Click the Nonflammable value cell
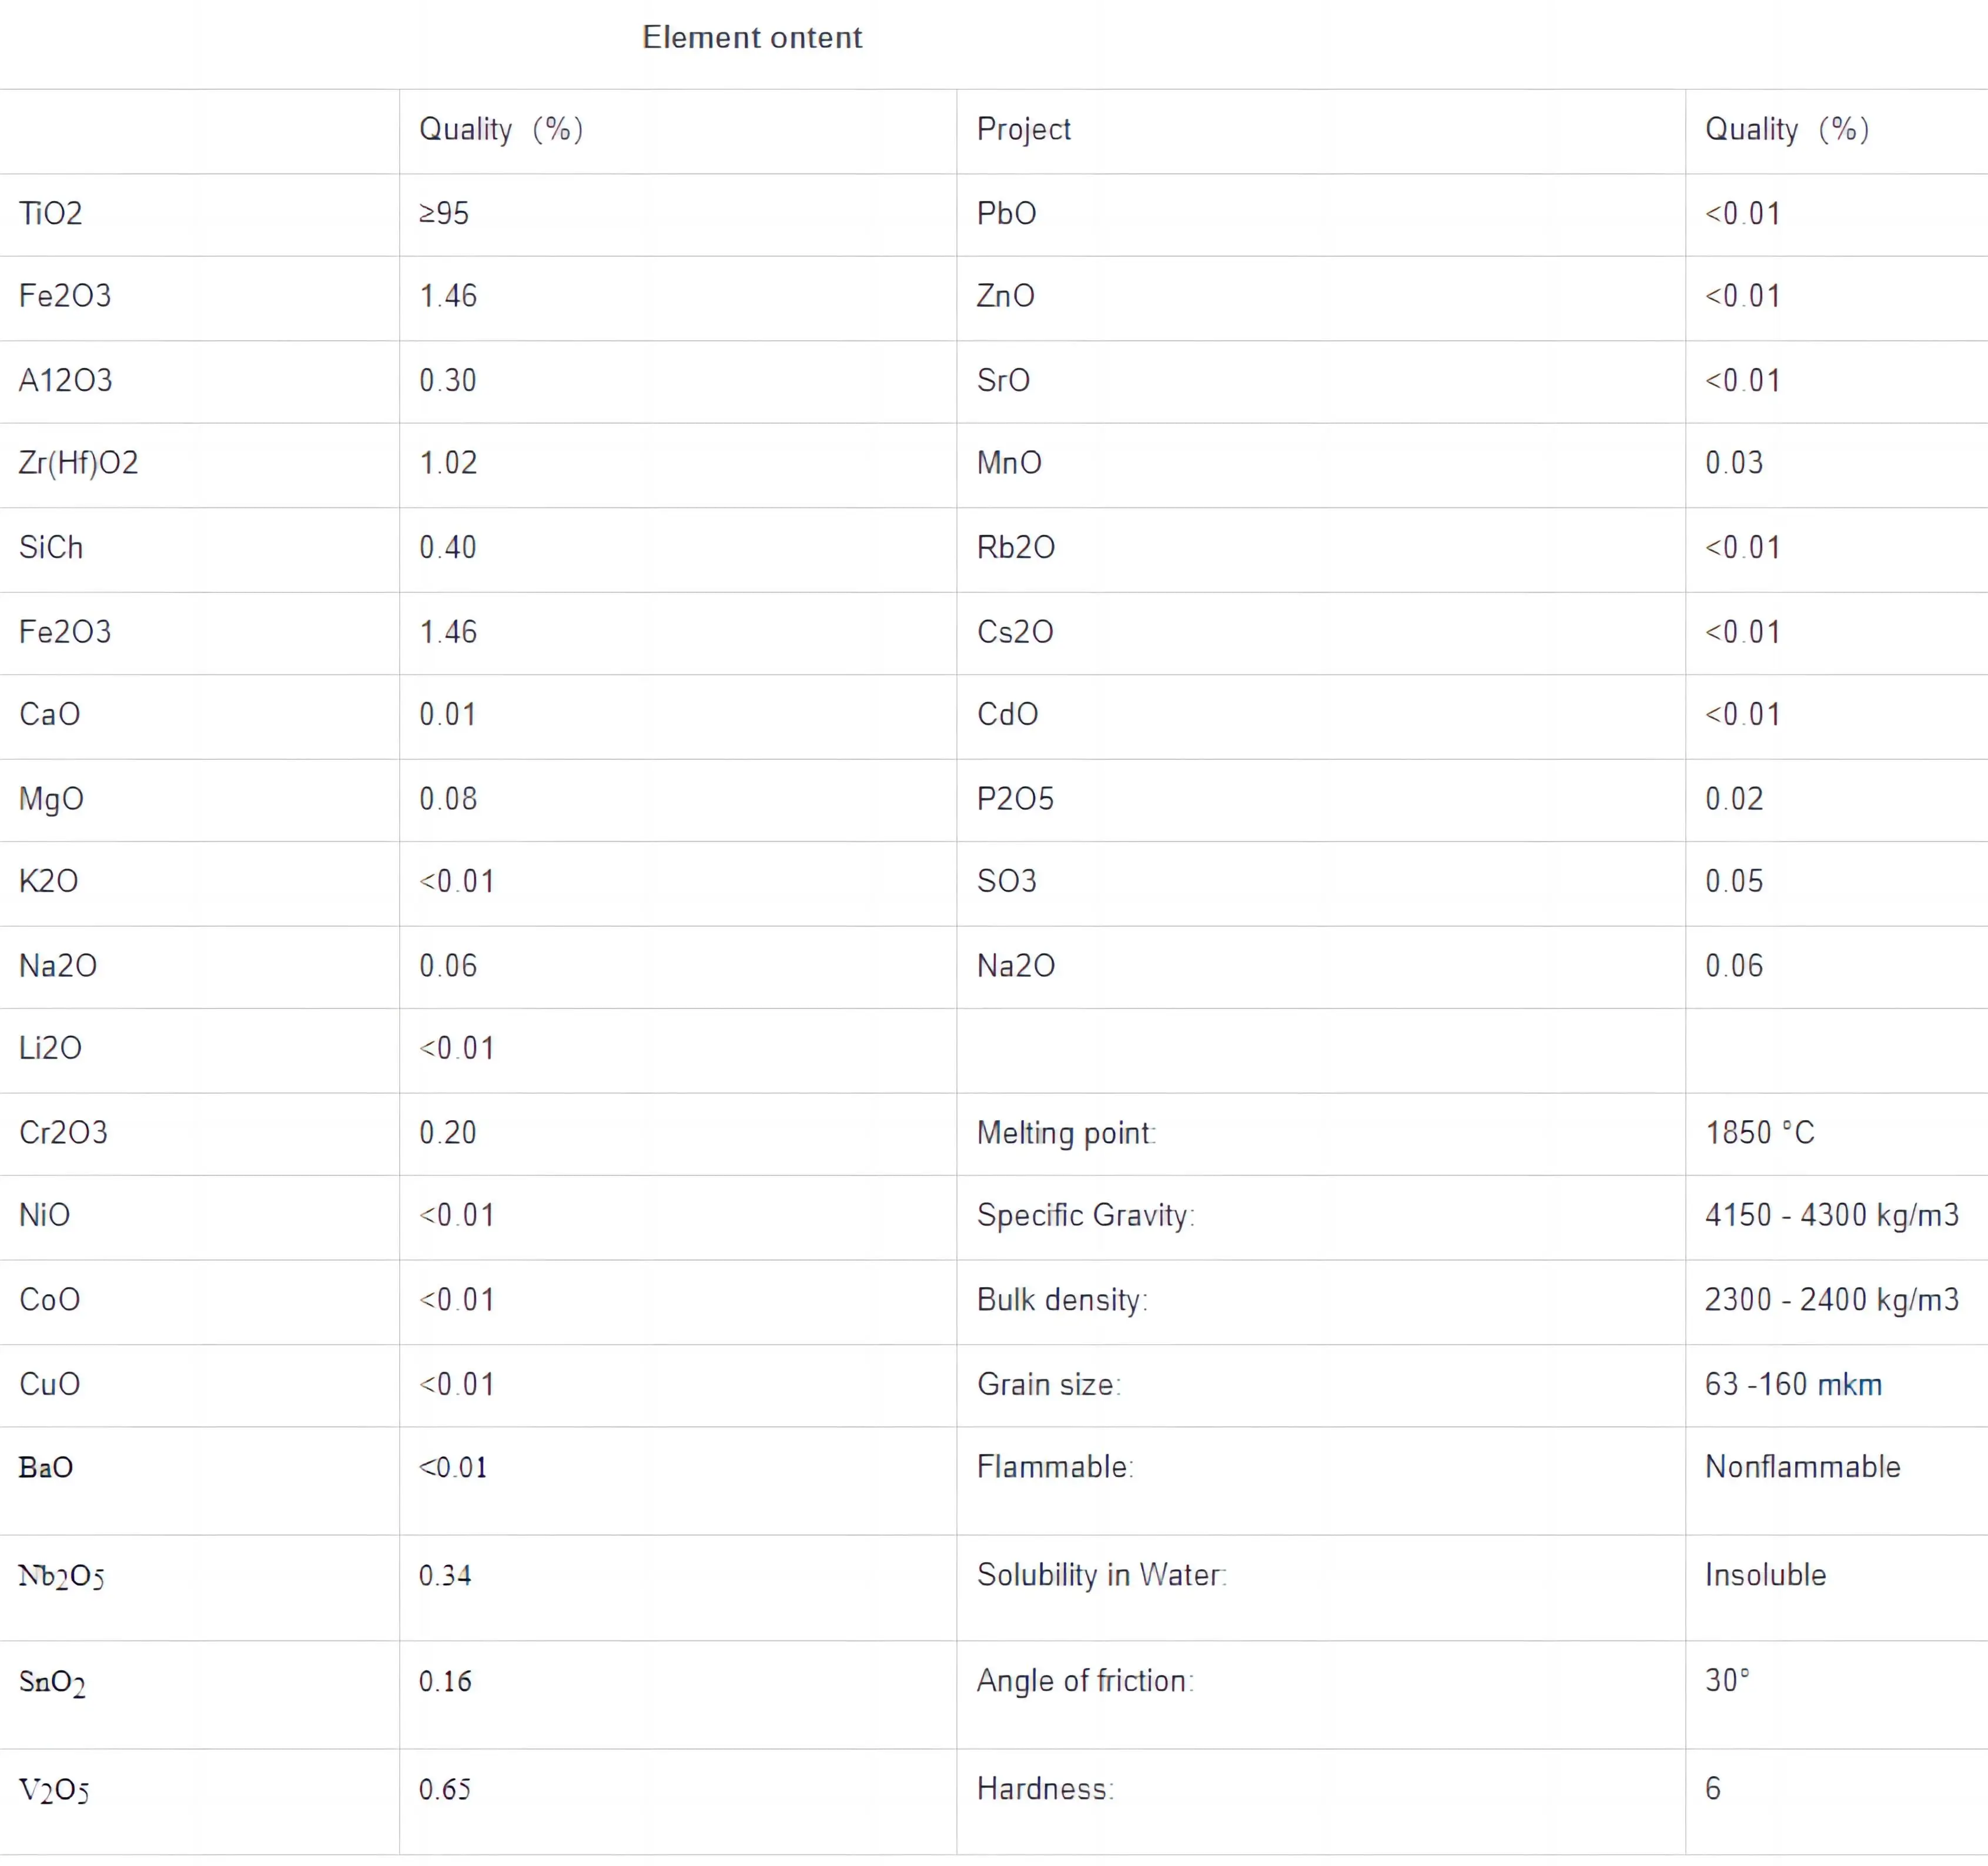Viewport: 1988px width, 1866px height. (x=1802, y=1467)
